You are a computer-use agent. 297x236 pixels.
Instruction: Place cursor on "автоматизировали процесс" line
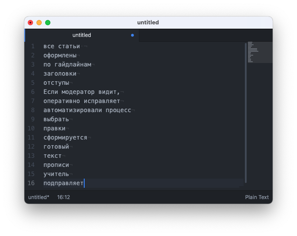87,110
